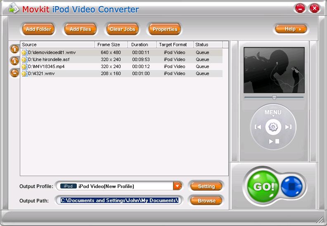
Task: Click the video preview thumbnail
Action: tap(274, 70)
